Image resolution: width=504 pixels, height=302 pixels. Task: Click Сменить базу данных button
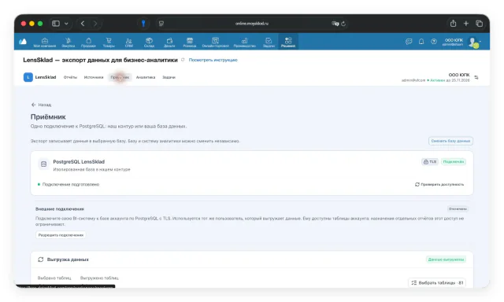tap(450, 141)
